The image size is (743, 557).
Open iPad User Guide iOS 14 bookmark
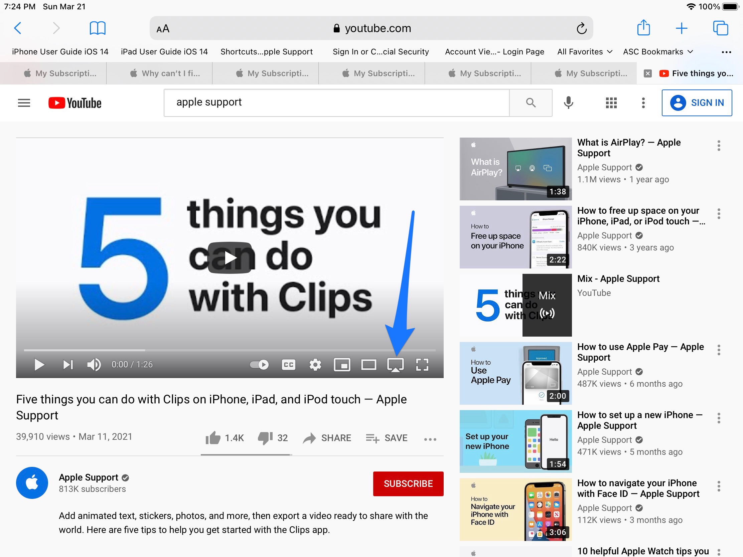pyautogui.click(x=164, y=52)
